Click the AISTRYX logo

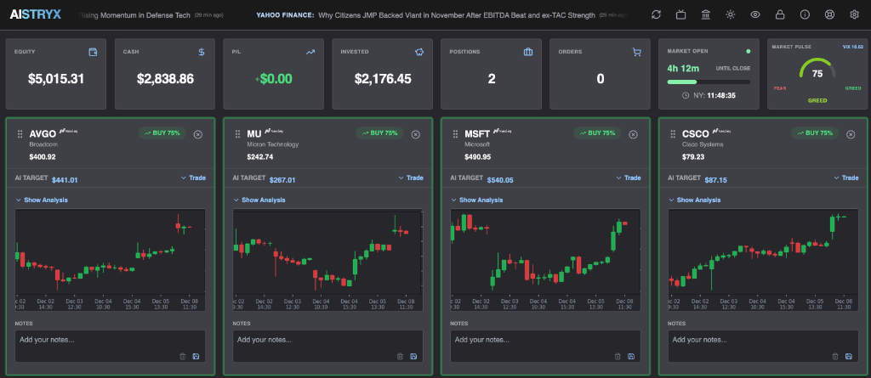tap(36, 15)
